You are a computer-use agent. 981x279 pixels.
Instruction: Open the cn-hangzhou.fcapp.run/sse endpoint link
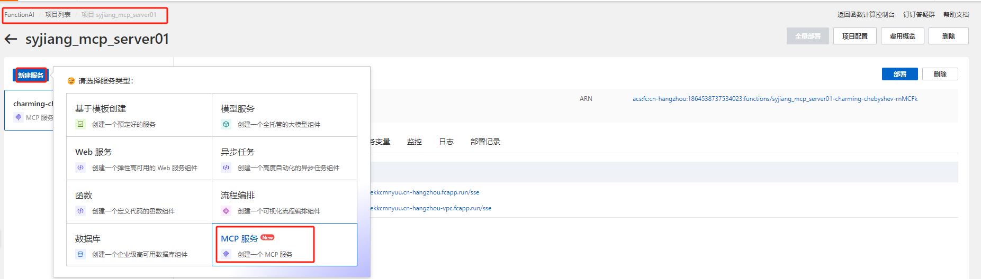click(x=425, y=192)
